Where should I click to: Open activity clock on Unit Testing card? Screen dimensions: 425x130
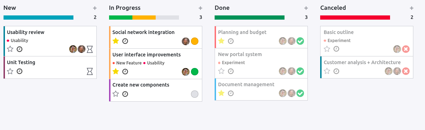(x=19, y=71)
